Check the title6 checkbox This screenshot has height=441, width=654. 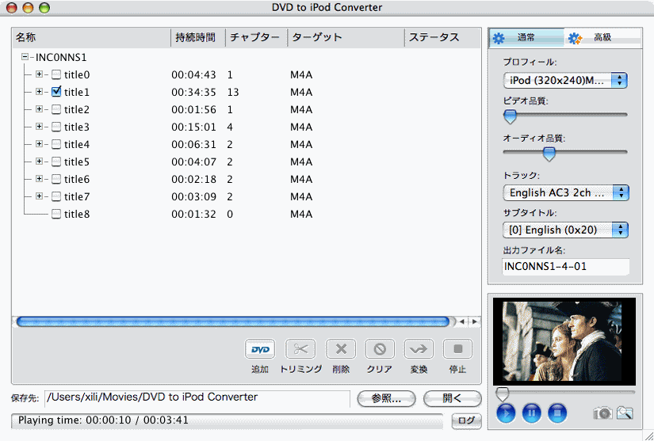coord(56,179)
